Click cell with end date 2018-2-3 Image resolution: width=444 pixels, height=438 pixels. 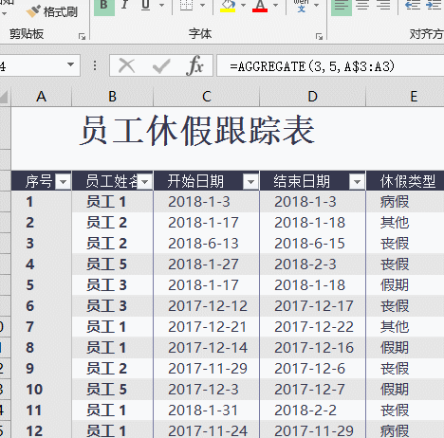coord(312,265)
